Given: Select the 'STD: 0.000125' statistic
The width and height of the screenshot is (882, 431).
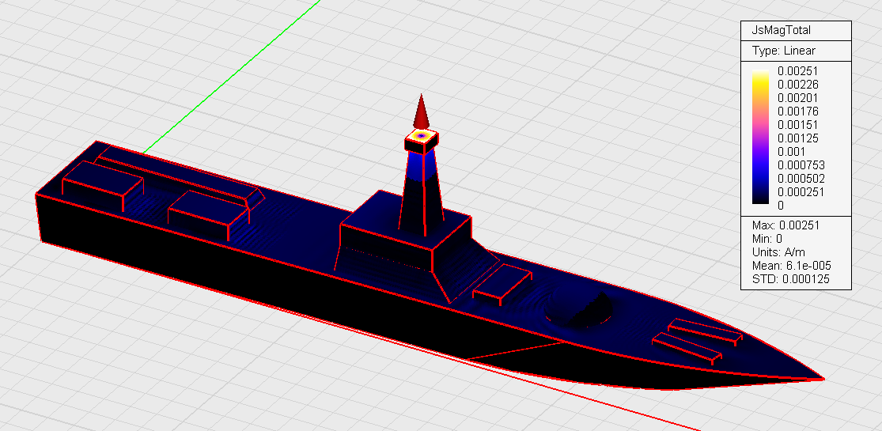Looking at the screenshot, I should pyautogui.click(x=790, y=279).
